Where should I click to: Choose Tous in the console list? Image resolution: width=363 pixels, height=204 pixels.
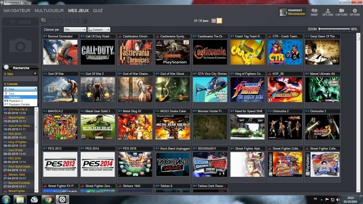point(20,93)
